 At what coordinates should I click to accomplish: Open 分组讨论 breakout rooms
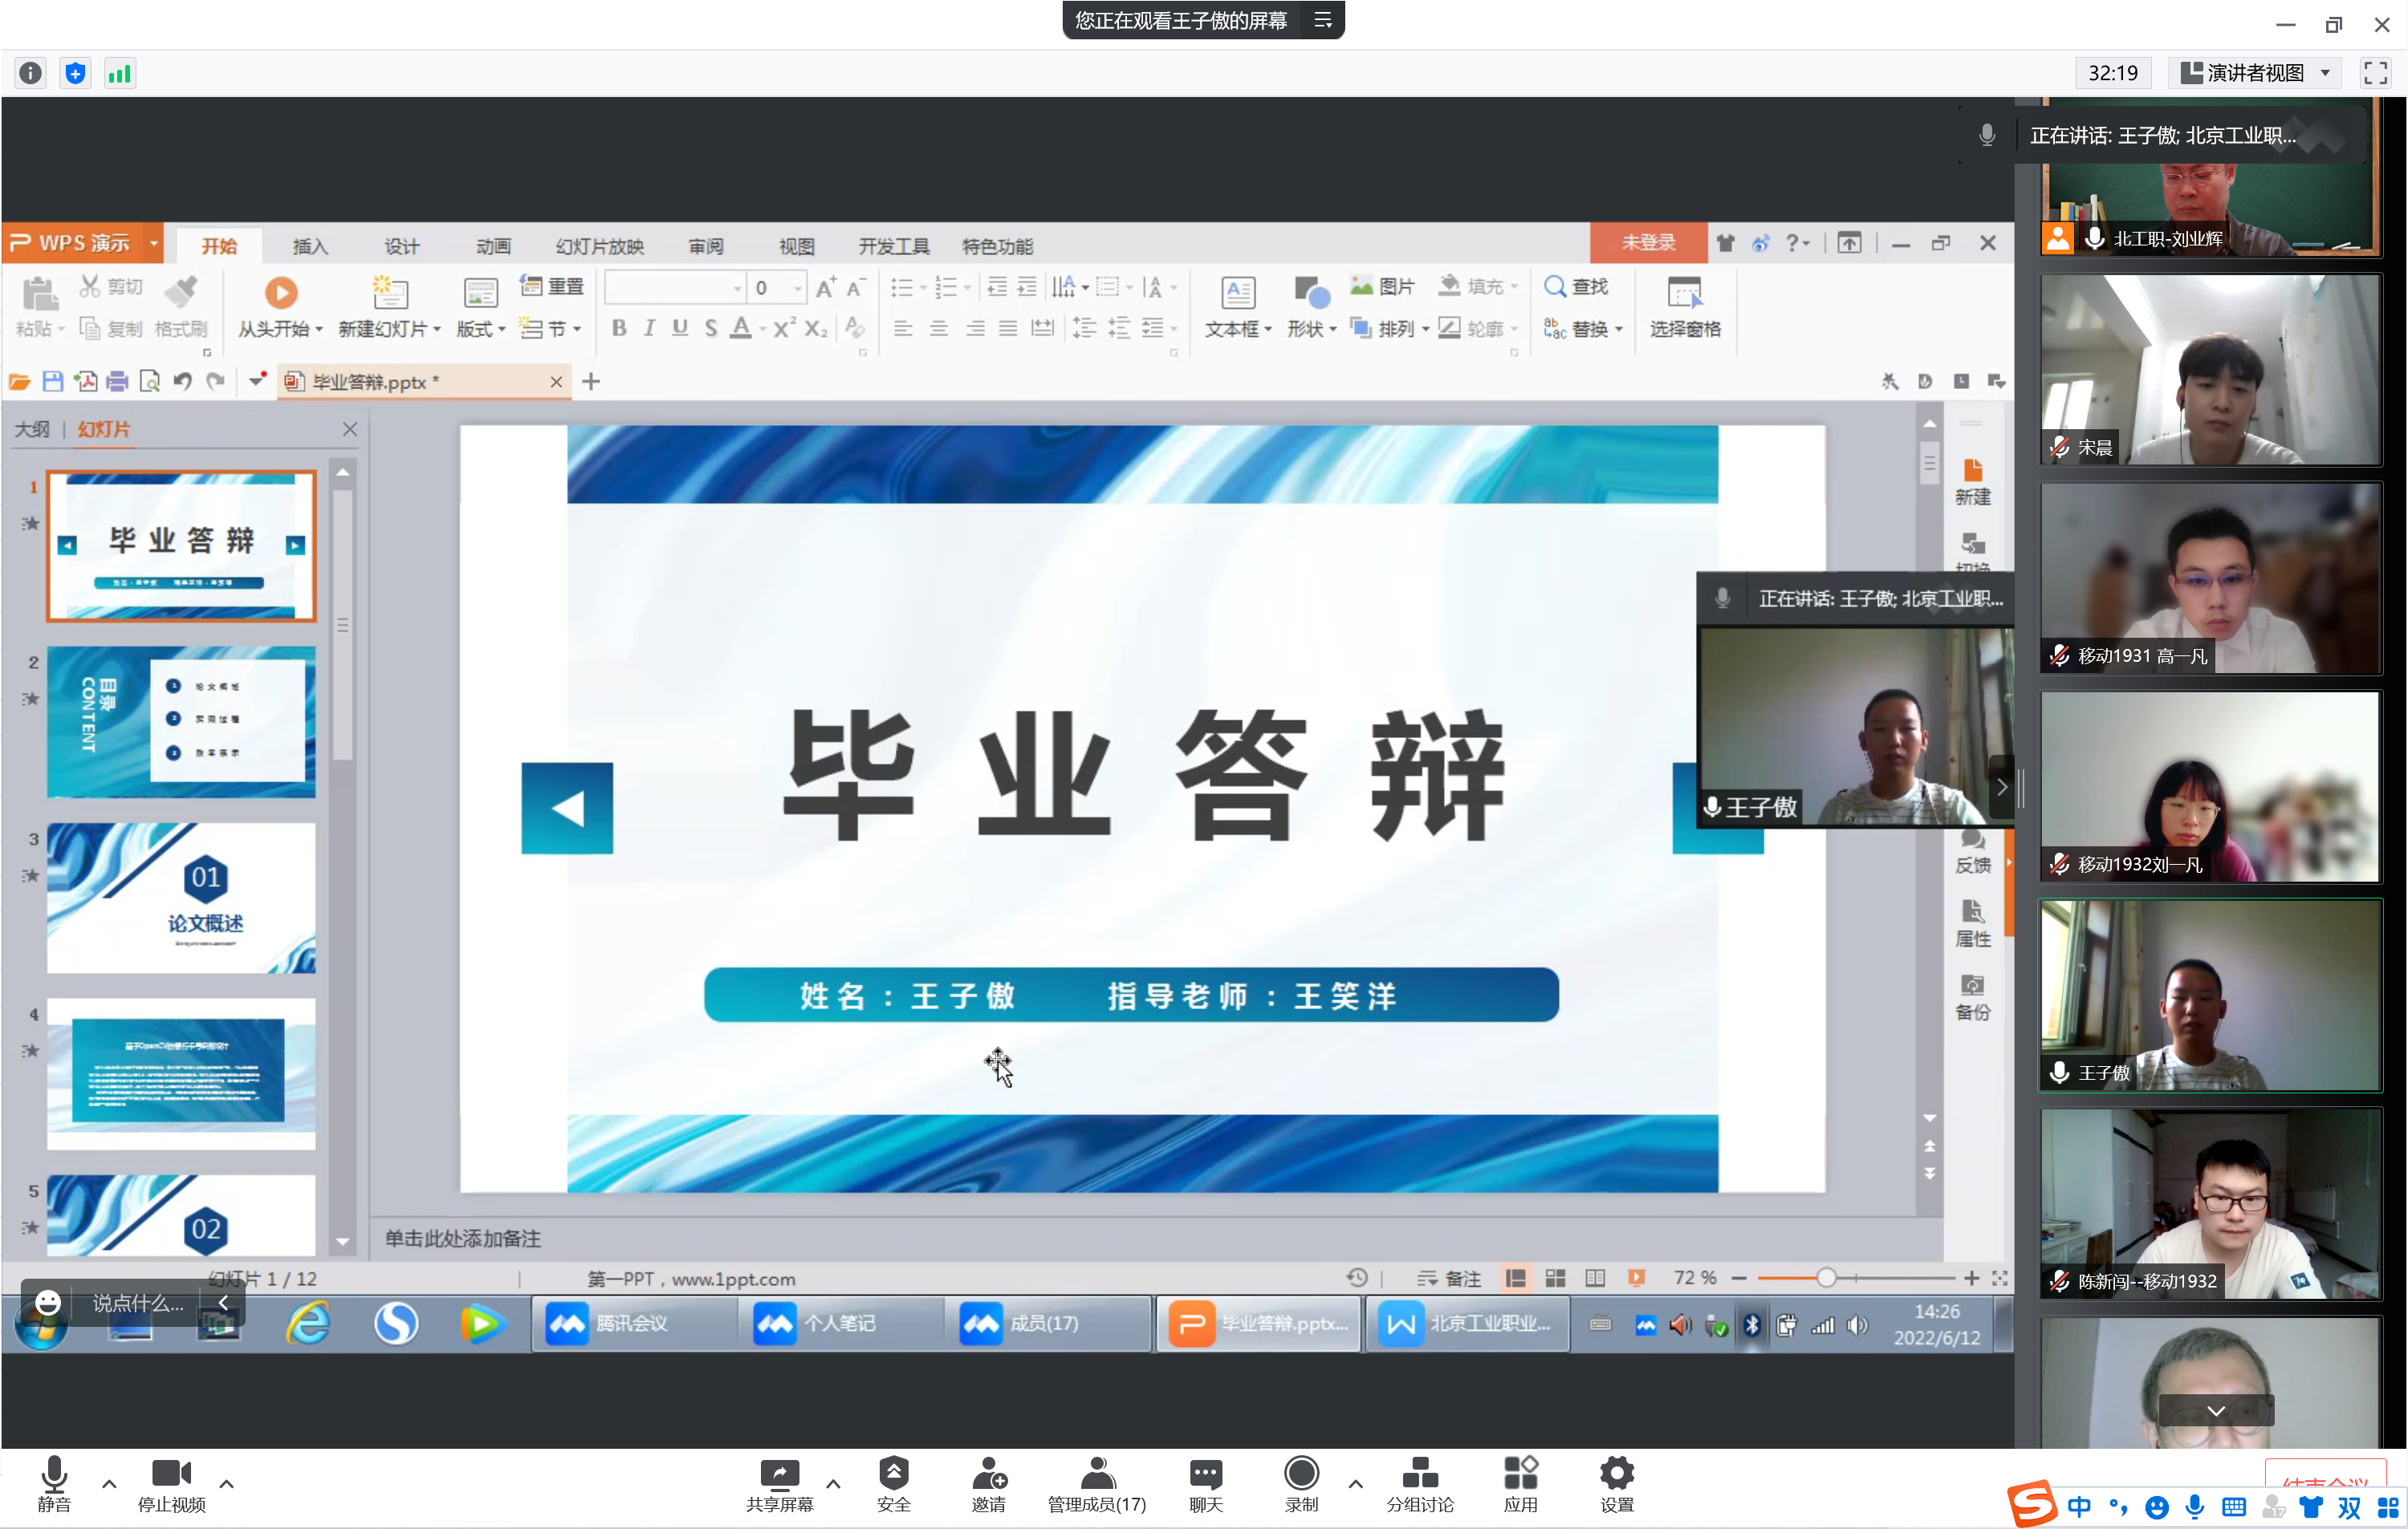point(1419,1484)
